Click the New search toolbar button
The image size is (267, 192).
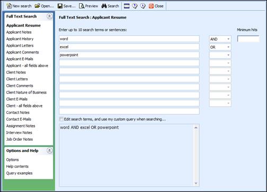[x=19, y=6]
